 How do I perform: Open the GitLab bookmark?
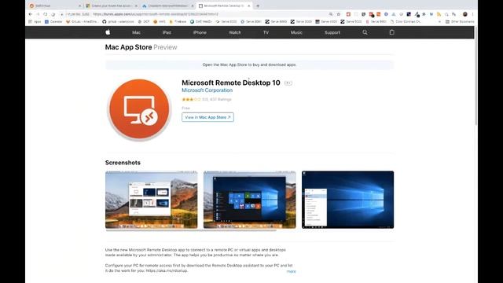pos(82,22)
